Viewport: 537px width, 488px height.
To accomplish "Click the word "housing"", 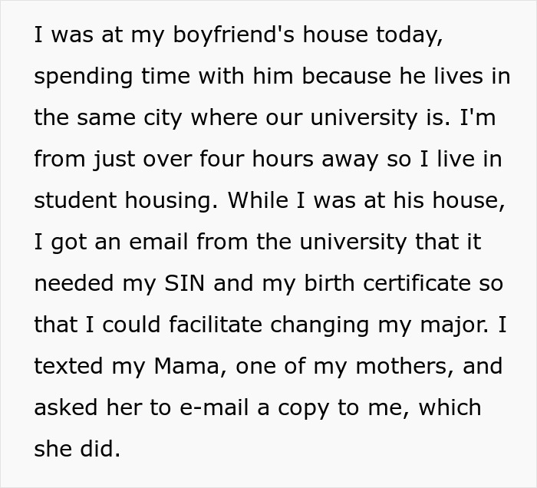I will (161, 201).
